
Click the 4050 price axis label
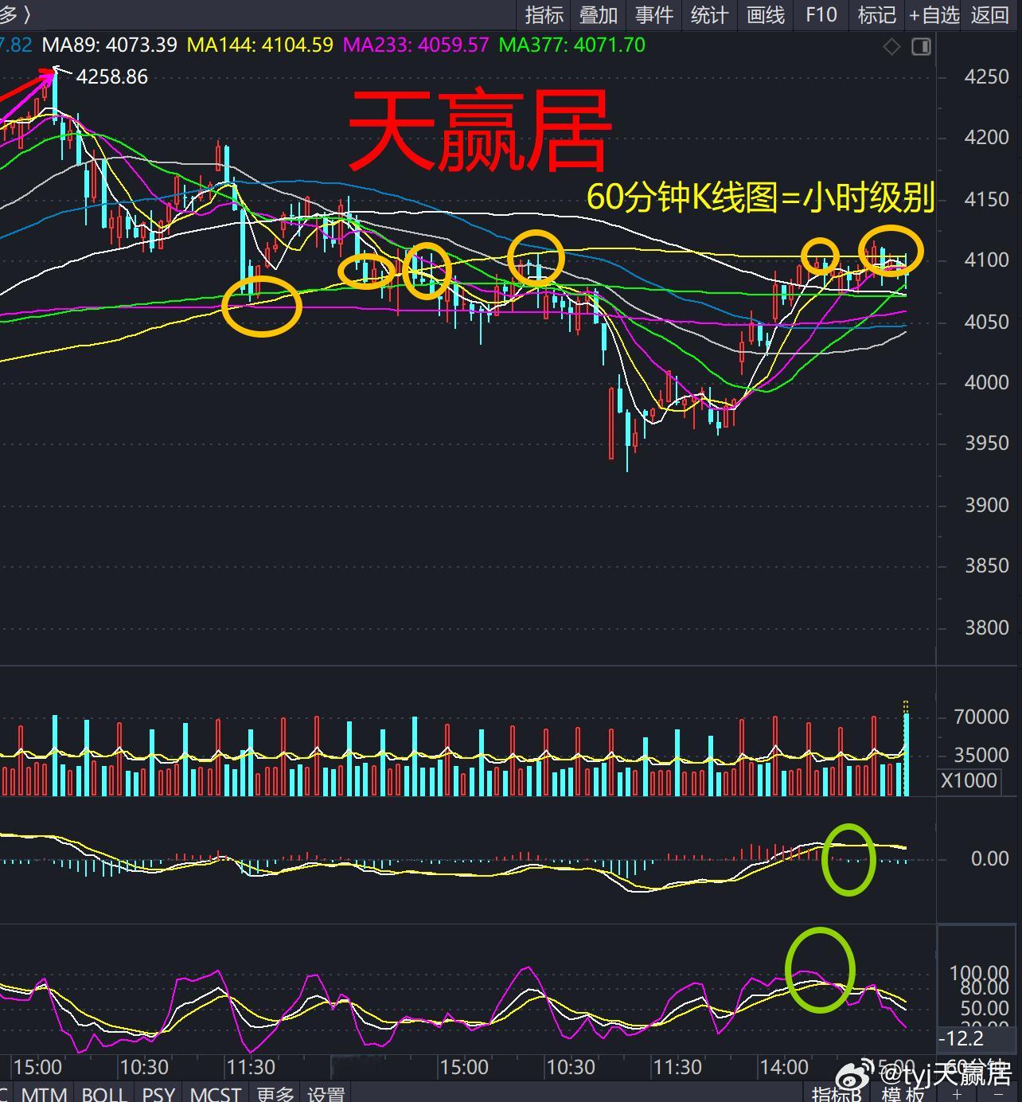(986, 322)
